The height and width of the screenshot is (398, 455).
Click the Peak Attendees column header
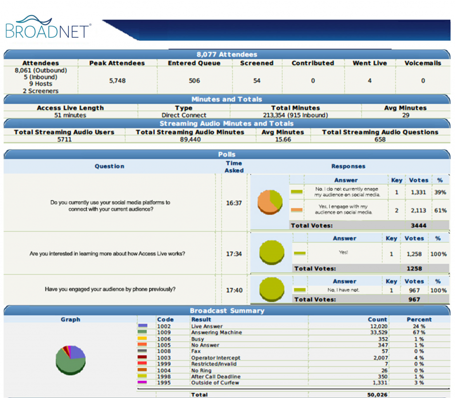[117, 63]
